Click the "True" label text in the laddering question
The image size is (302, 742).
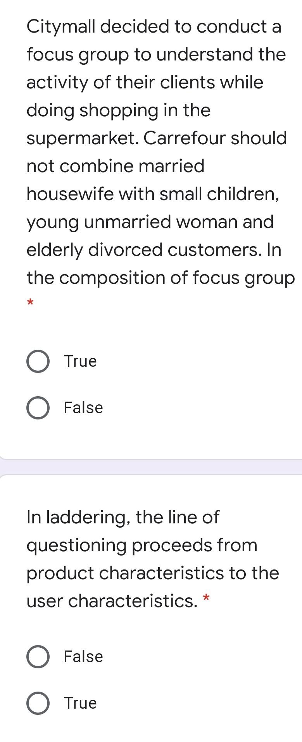[x=79, y=703]
